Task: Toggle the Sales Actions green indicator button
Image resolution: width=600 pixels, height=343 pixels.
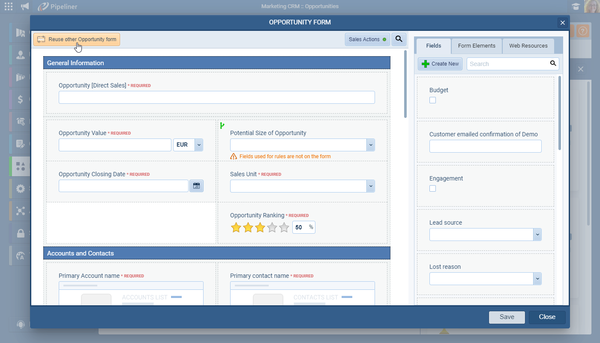Action: coord(367,39)
